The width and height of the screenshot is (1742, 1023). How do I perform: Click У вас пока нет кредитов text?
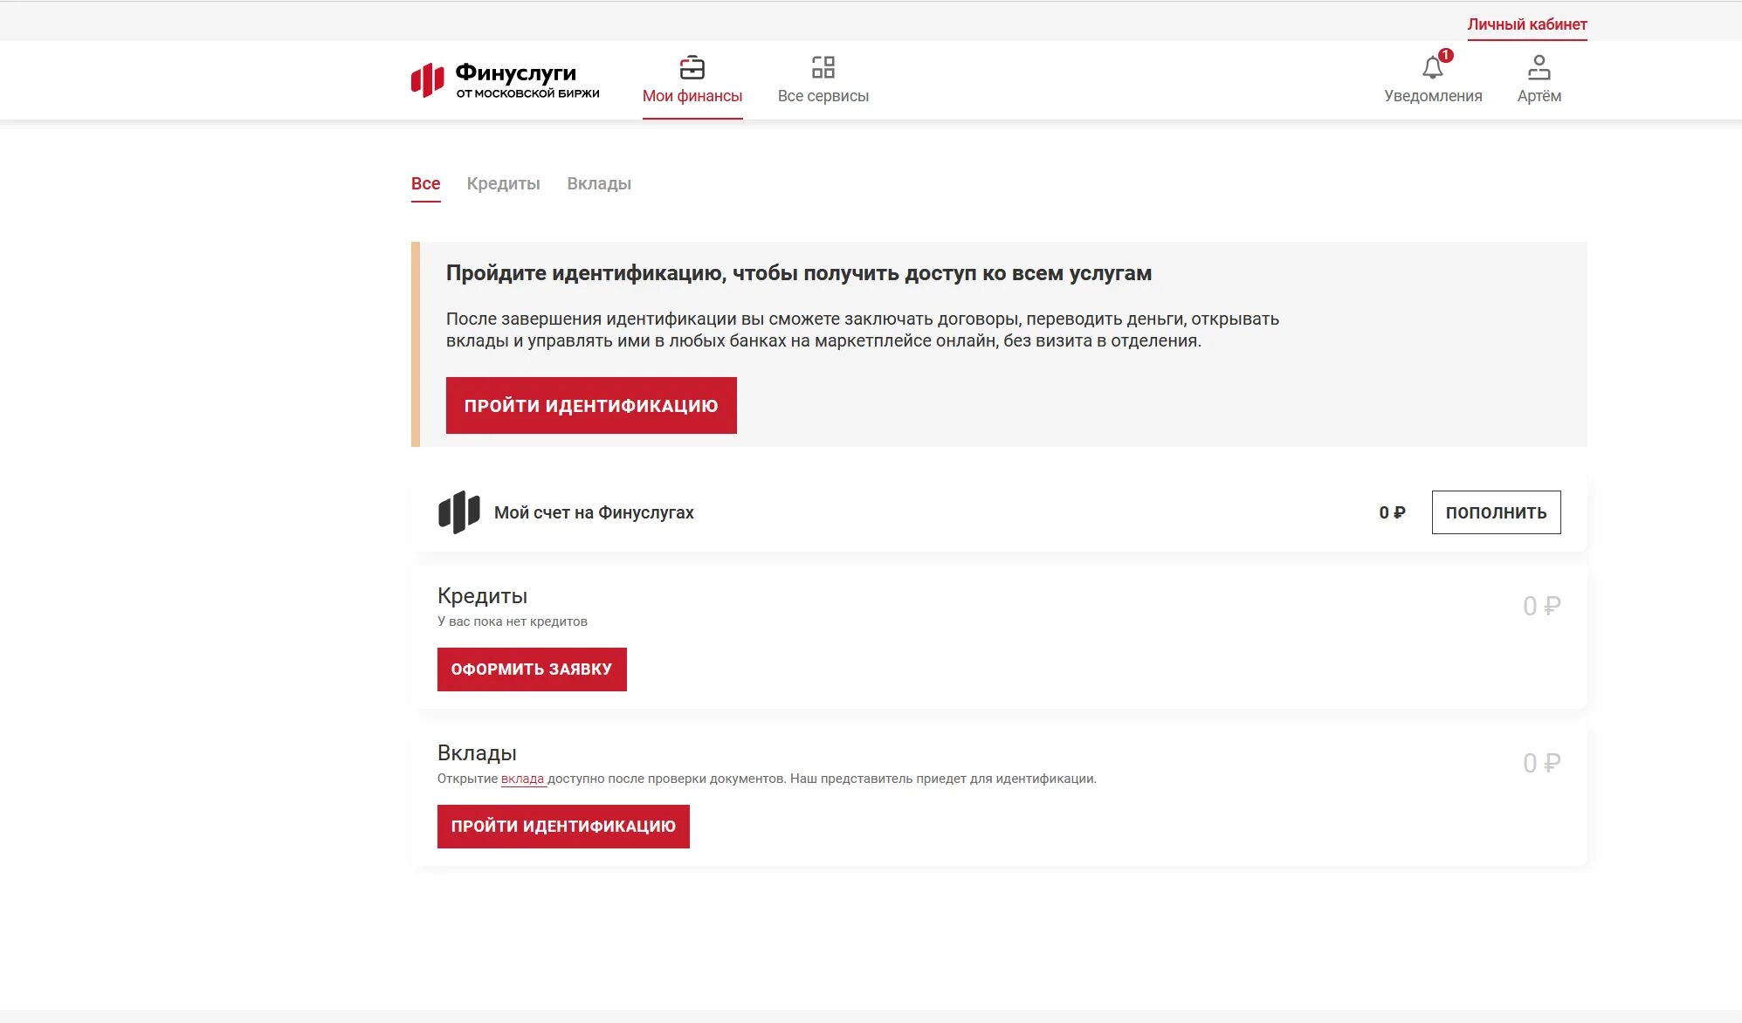pos(513,621)
